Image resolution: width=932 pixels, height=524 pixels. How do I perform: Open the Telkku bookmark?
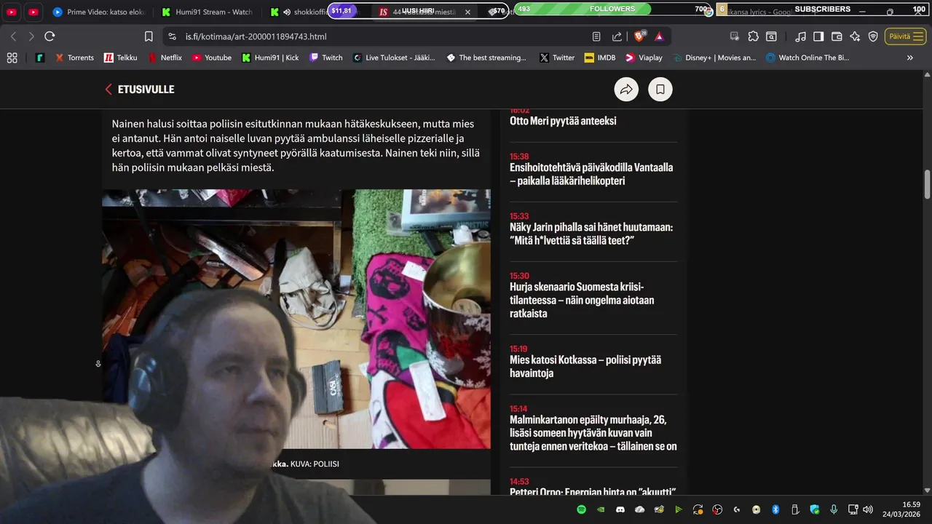(121, 57)
